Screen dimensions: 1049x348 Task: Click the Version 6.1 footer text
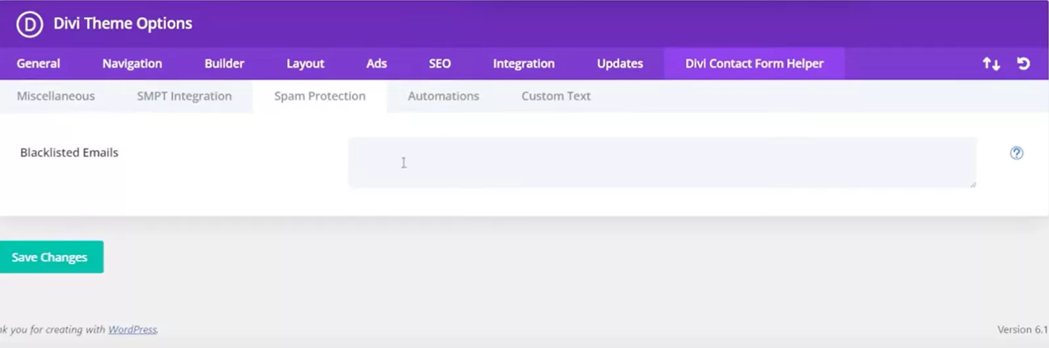pyautogui.click(x=1023, y=330)
